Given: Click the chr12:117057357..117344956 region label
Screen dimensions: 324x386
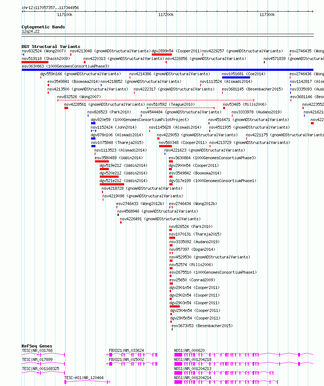Looking at the screenshot, I should click(x=50, y=8).
